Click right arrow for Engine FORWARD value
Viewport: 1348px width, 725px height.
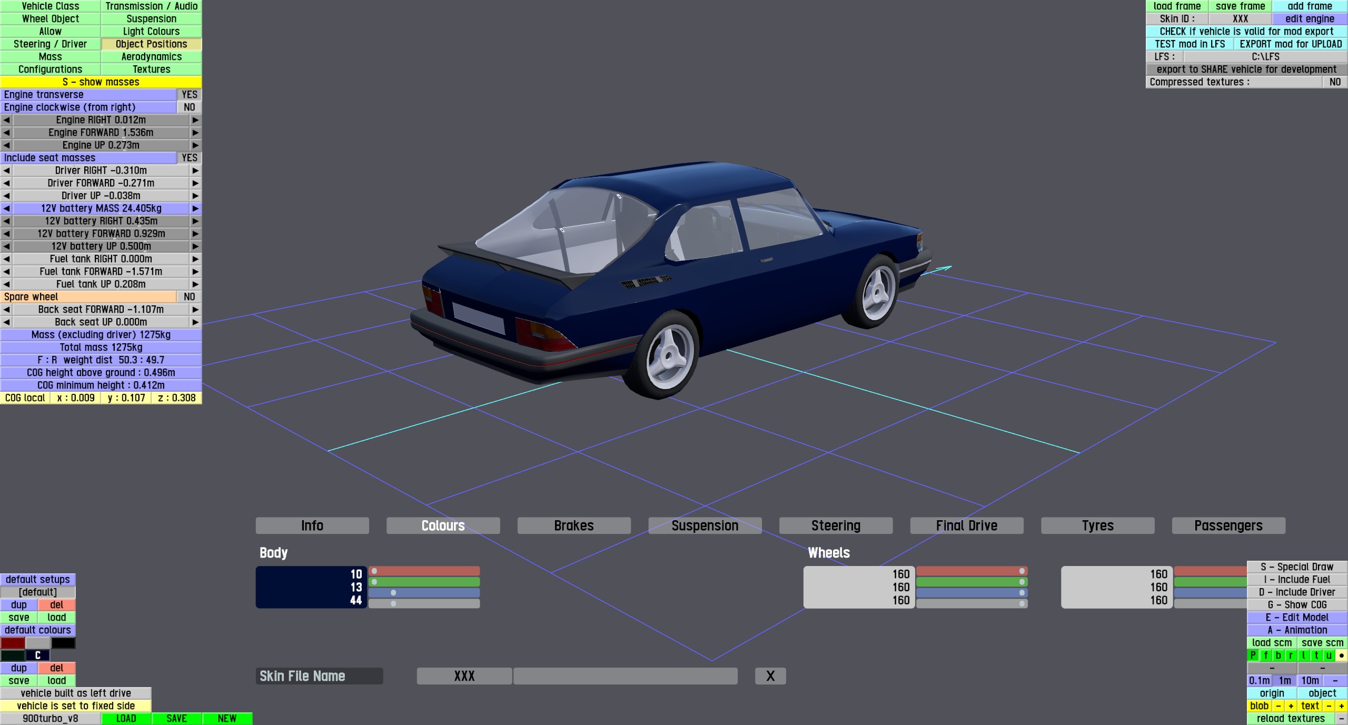click(195, 133)
